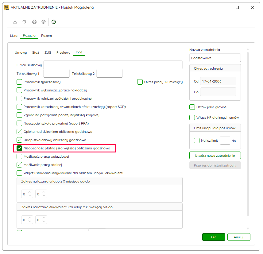Increase the first urlop range month value
This screenshot has height=254, width=263.
pyautogui.click(x=30, y=192)
